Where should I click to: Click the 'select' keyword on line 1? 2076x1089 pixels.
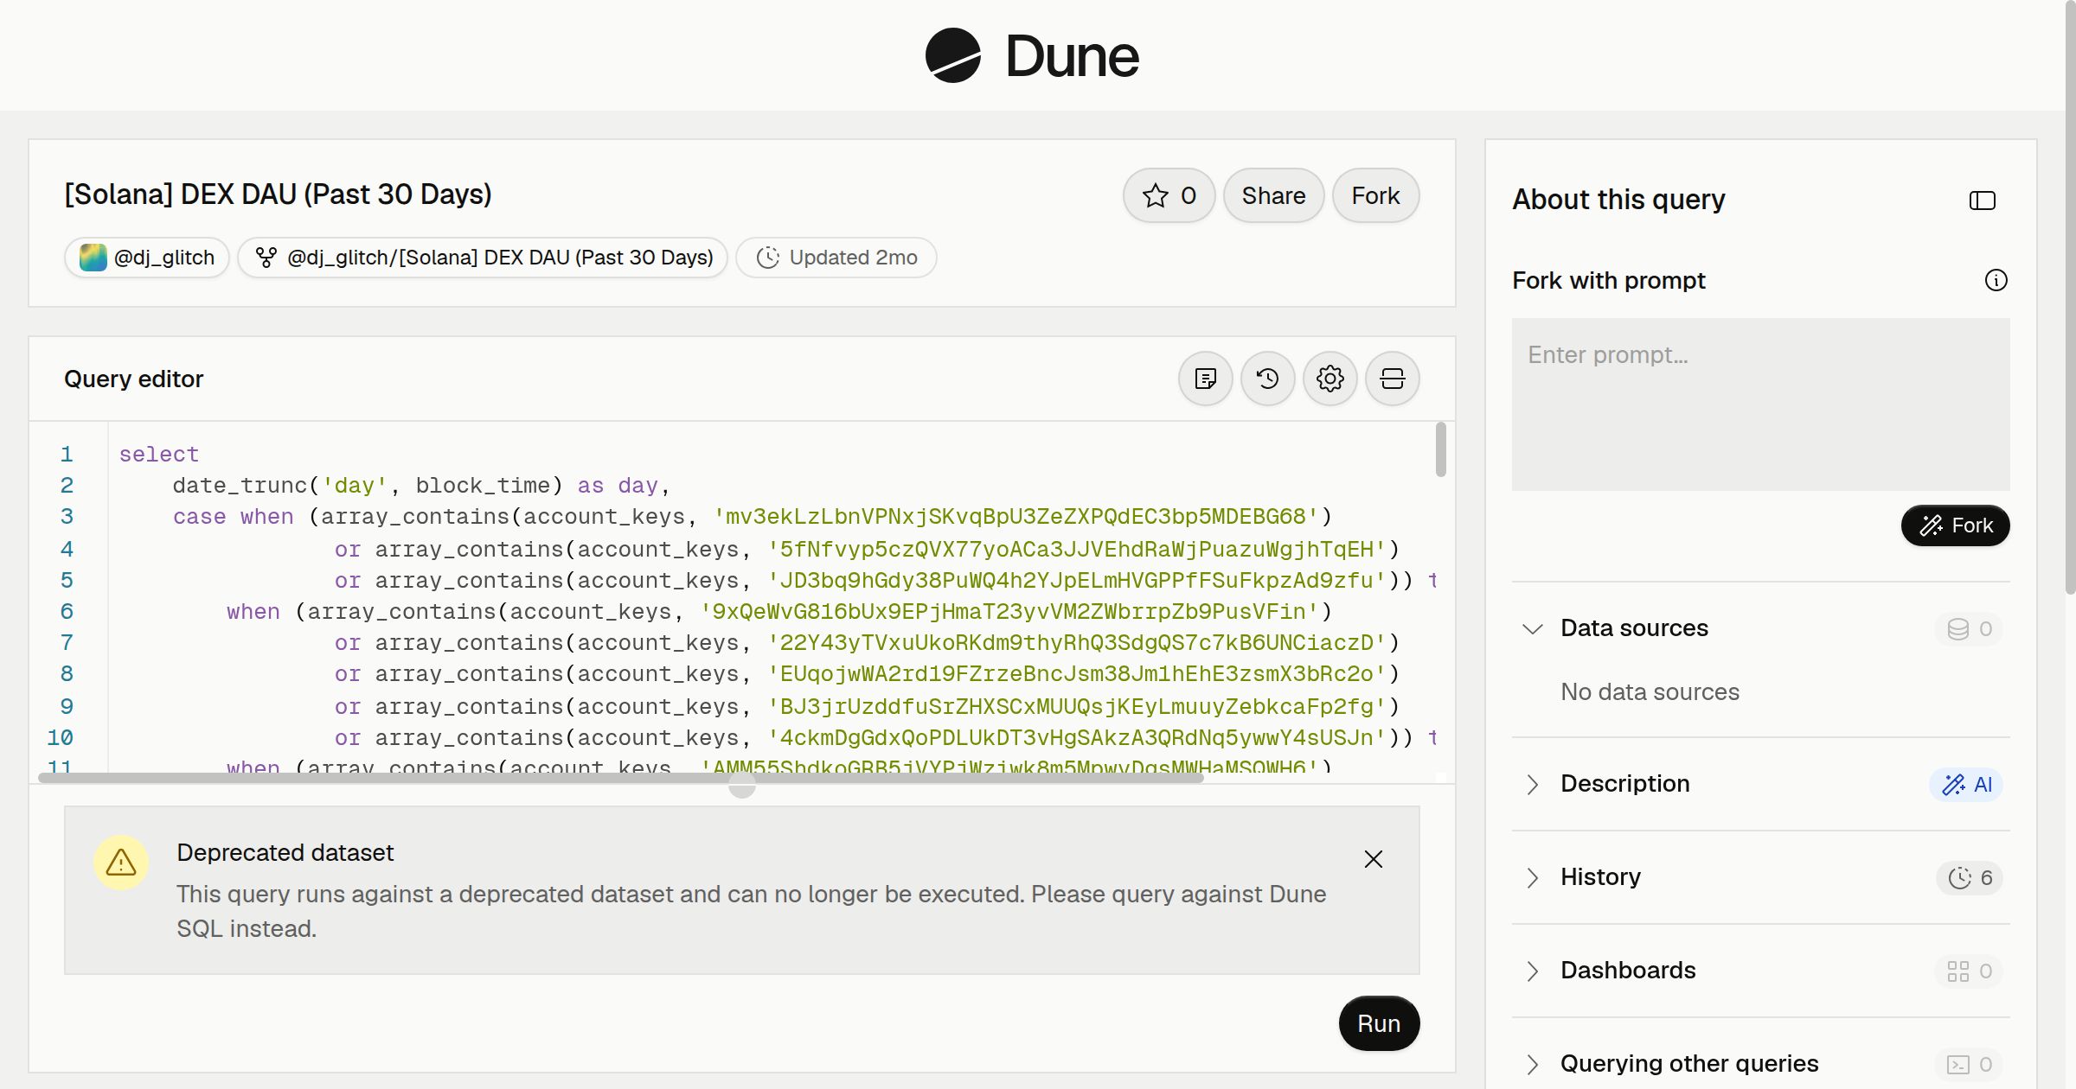click(x=159, y=455)
